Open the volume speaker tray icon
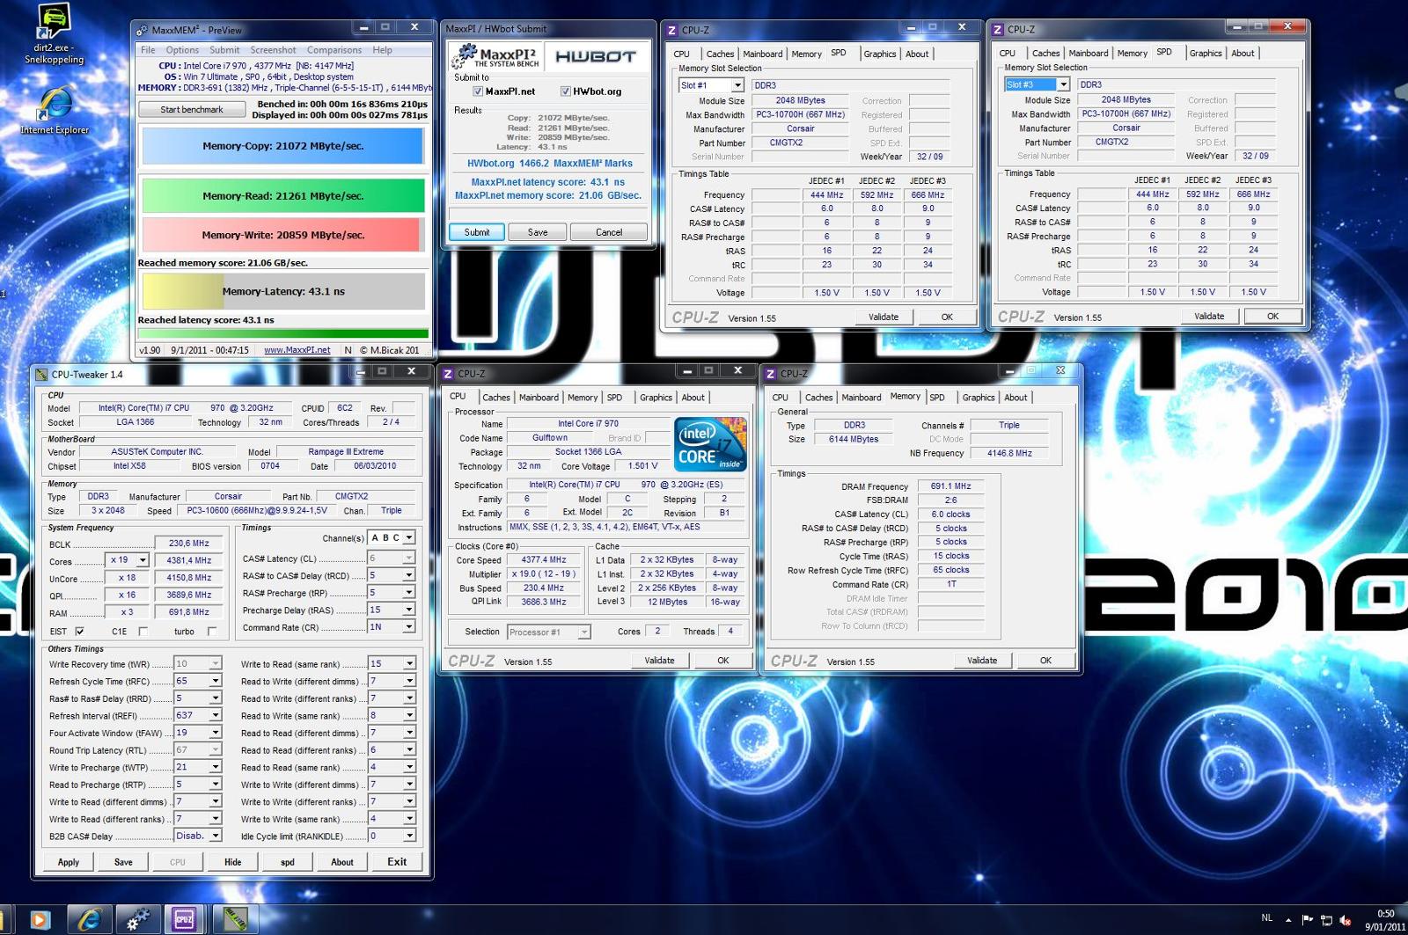The image size is (1408, 935). tap(1346, 920)
